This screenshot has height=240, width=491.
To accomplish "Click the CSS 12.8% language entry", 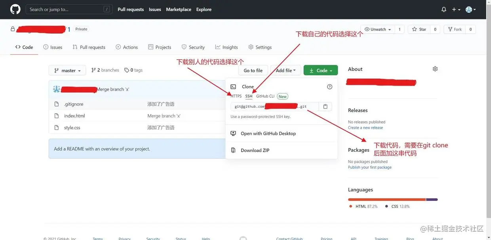I will (397, 206).
